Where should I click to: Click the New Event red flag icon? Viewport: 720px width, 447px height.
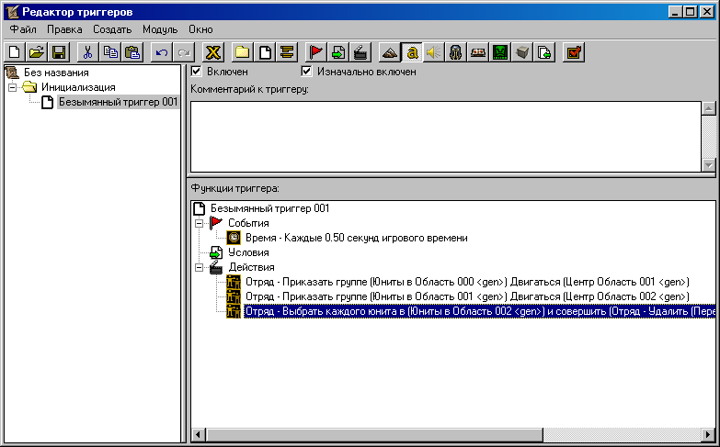[316, 52]
